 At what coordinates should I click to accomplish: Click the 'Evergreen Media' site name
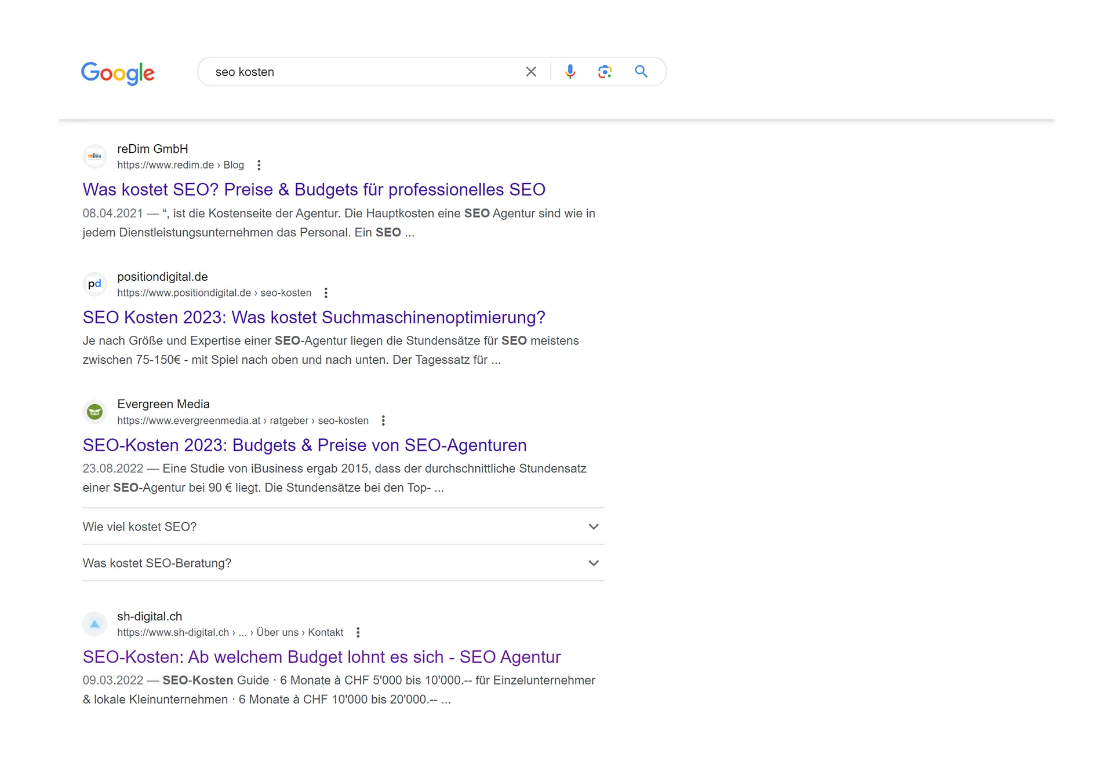click(163, 404)
